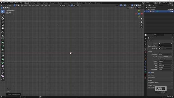Open the Edit Mode dropdown
Screen dimensions: 174x98
(9, 5)
